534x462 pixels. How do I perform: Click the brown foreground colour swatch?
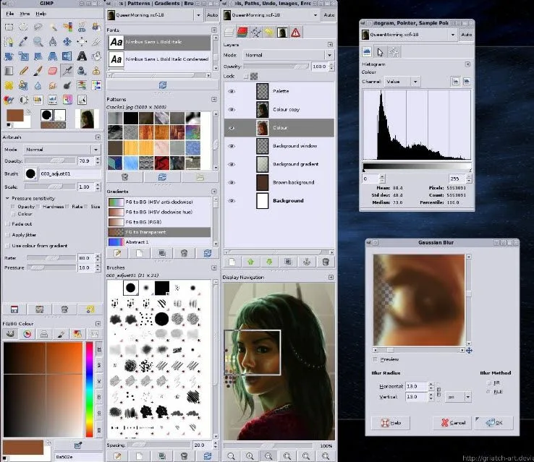14,116
